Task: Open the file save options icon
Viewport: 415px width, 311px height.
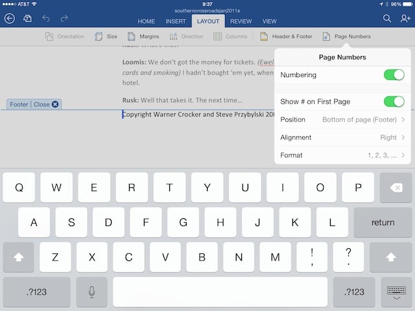Action: tap(27, 19)
